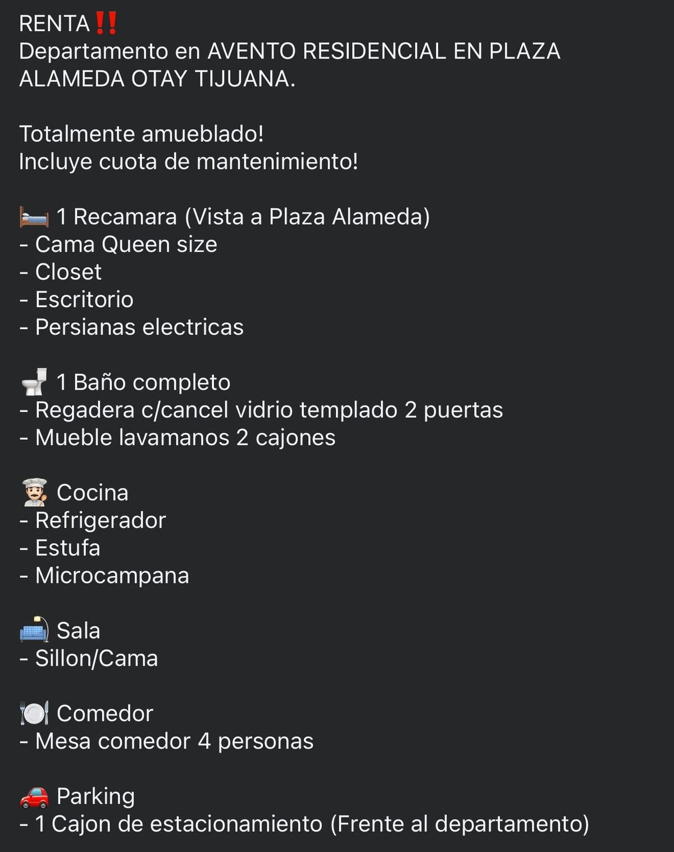
Task: Click the Mueble lavamanos 2 cajones line
Action: pyautogui.click(x=177, y=438)
